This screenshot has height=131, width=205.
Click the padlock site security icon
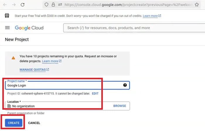(x=53, y=5)
